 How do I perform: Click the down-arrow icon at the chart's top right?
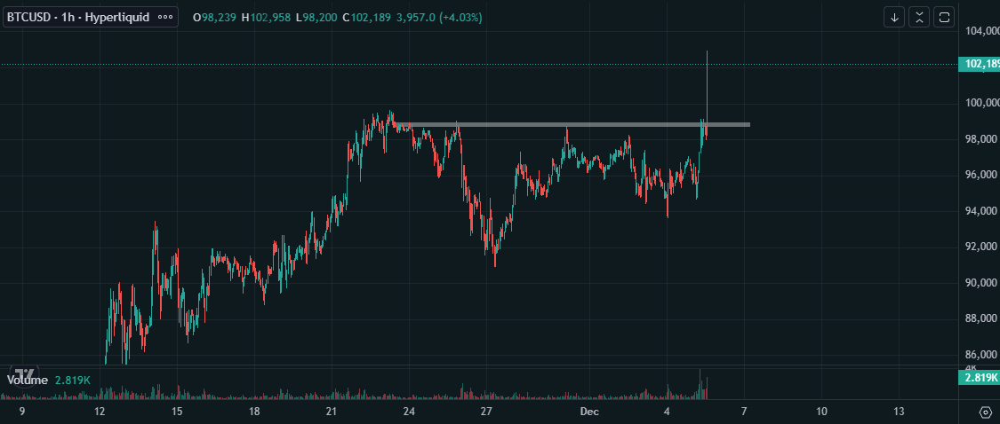pyautogui.click(x=894, y=17)
